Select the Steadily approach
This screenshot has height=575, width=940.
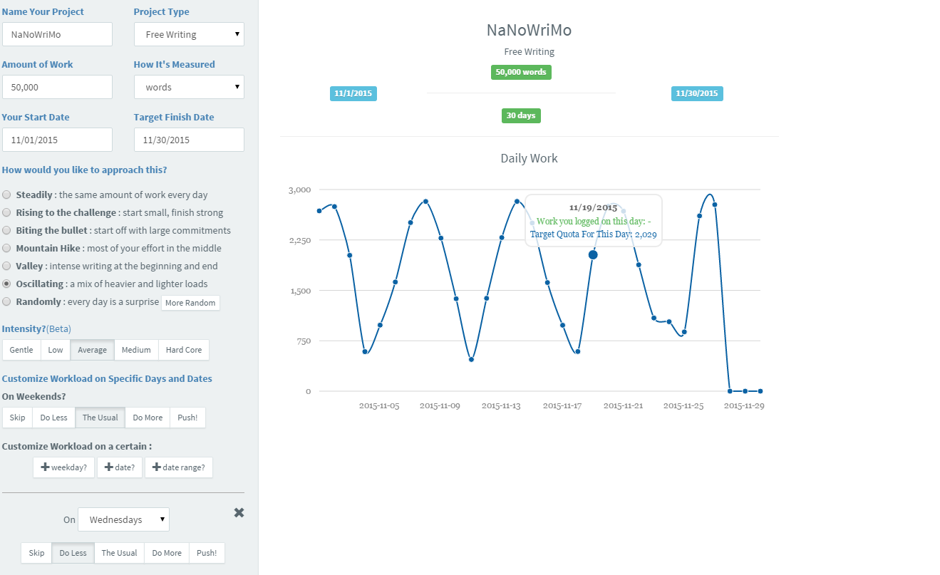coord(6,195)
